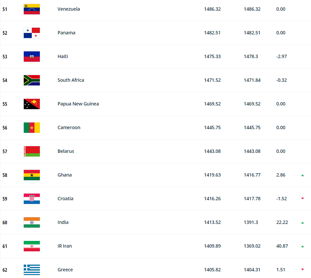Select the Croatia flag icon
The image size is (311, 278).
coord(32,199)
